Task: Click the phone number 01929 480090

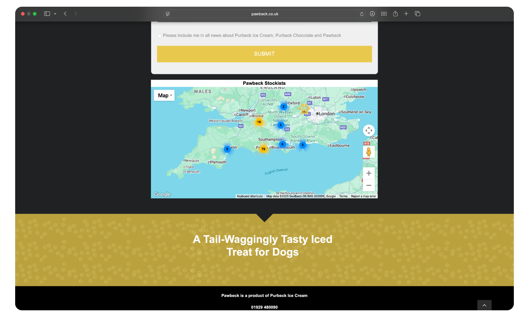Action: [x=264, y=307]
